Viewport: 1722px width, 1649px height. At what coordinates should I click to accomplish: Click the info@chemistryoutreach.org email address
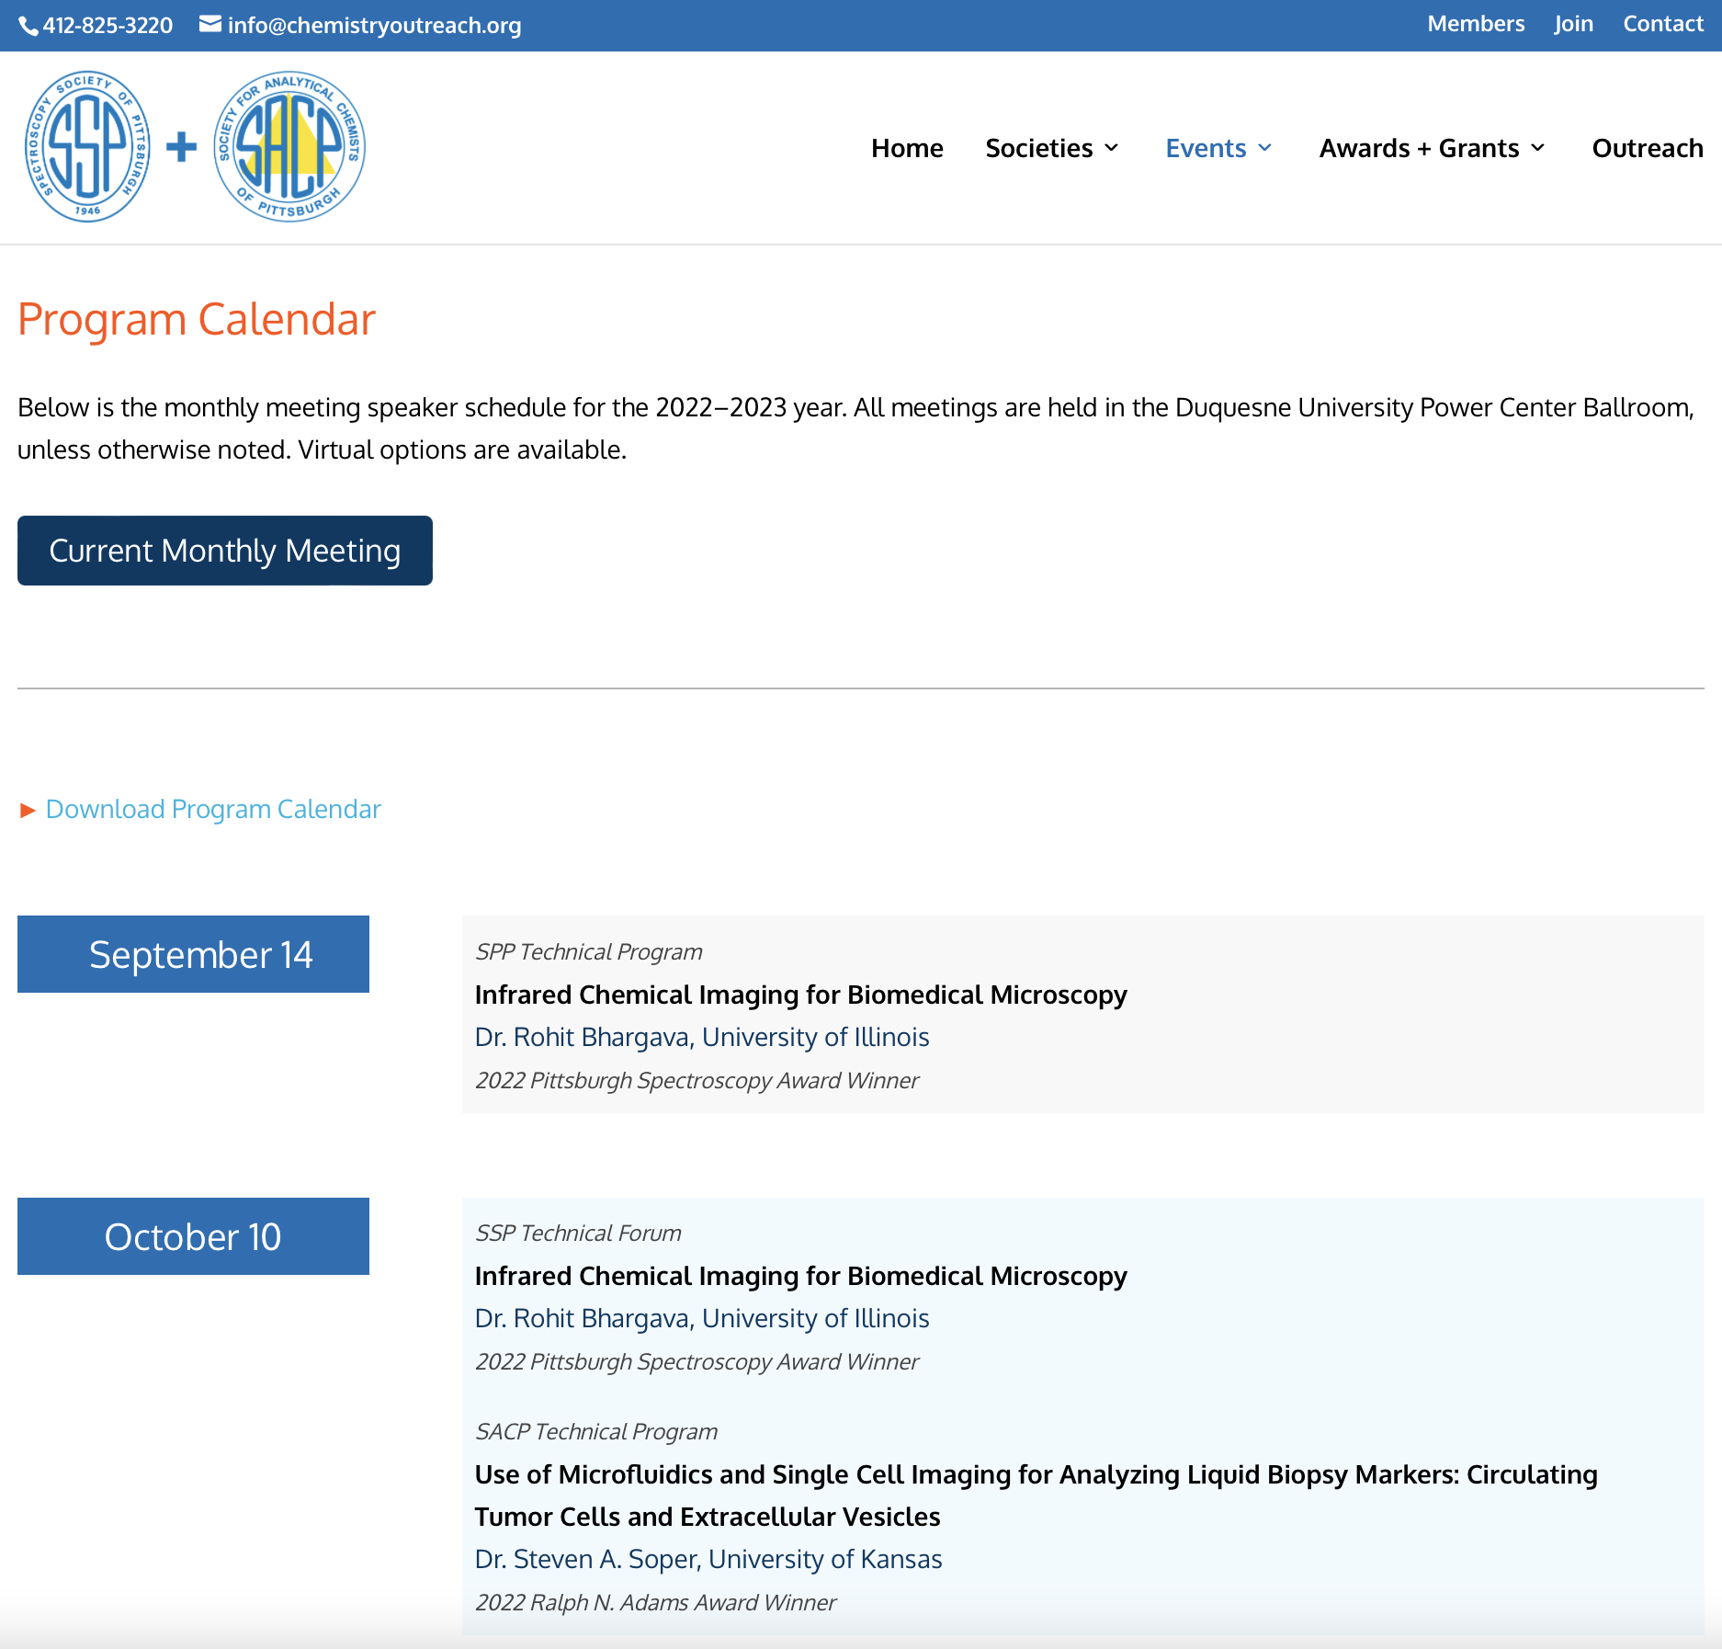point(374,26)
